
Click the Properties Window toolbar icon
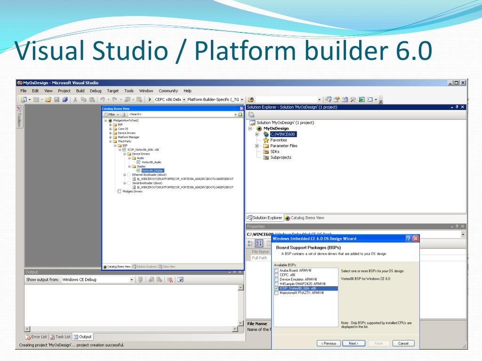click(x=337, y=100)
